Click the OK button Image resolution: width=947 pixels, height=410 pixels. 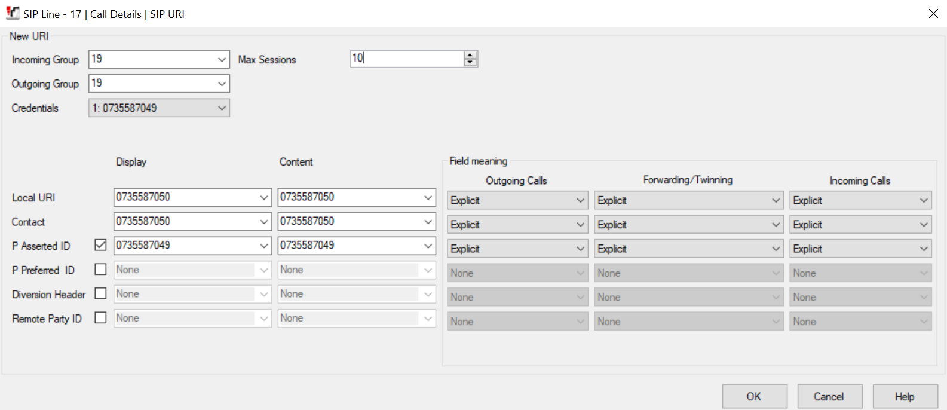point(755,396)
